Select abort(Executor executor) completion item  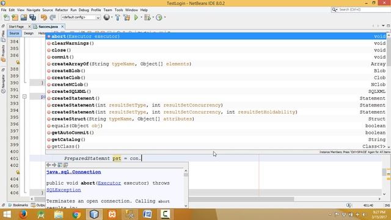216,37
